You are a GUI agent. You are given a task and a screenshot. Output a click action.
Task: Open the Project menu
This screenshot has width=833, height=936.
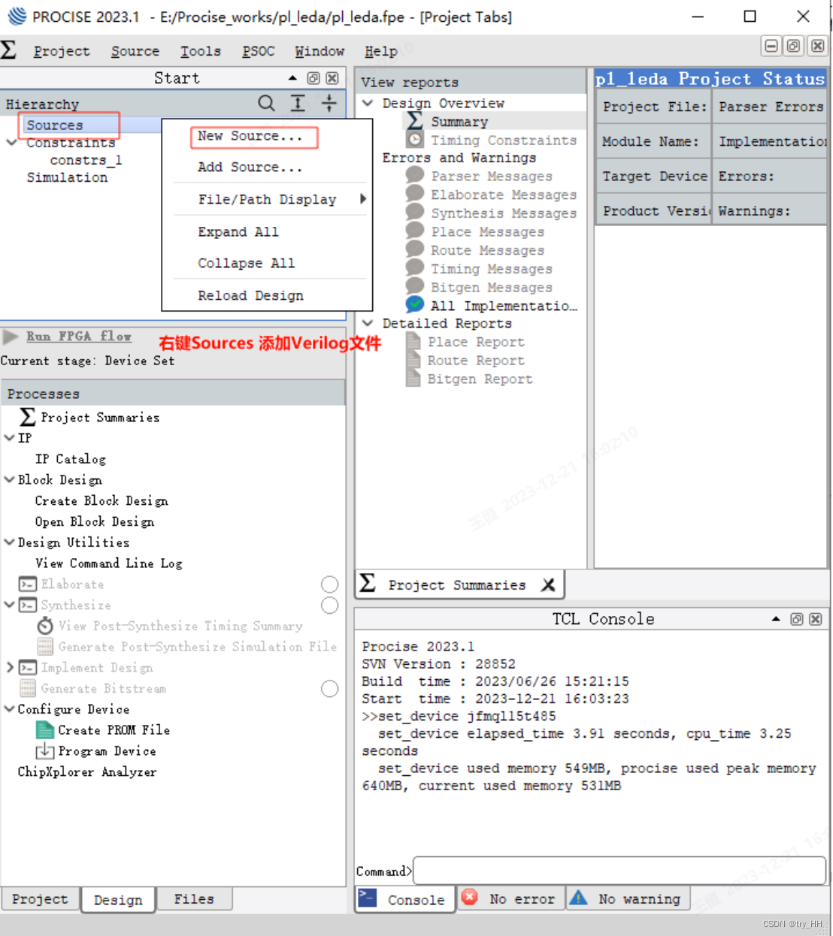62,51
